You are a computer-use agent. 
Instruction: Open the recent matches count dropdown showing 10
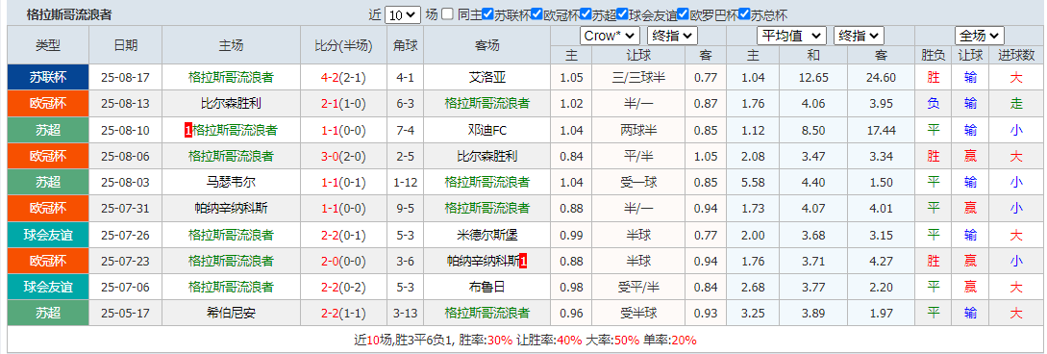click(403, 14)
